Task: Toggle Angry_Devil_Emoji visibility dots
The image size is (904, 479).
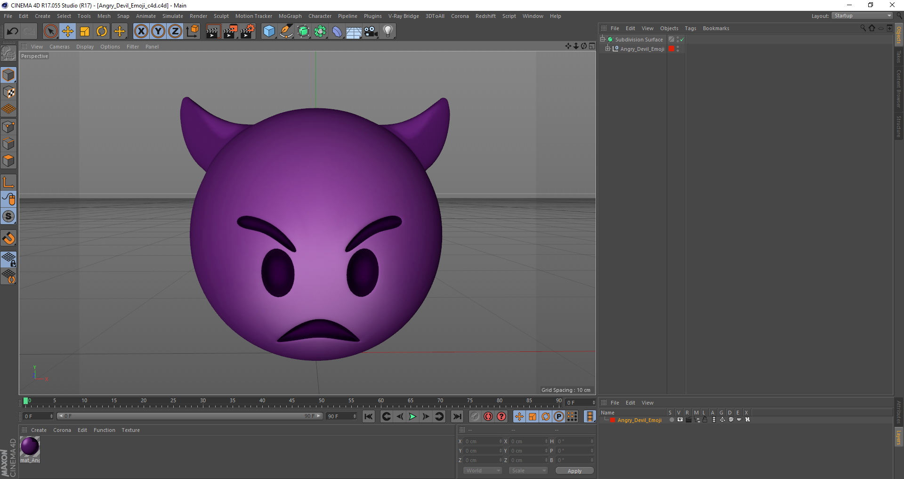Action: [678, 49]
